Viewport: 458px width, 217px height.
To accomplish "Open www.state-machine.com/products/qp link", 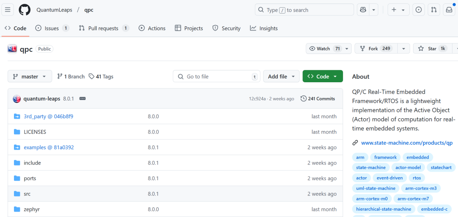I will [407, 143].
